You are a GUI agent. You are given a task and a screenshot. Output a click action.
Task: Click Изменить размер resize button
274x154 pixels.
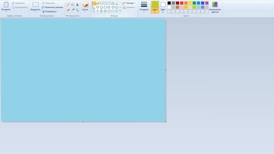[52, 7]
